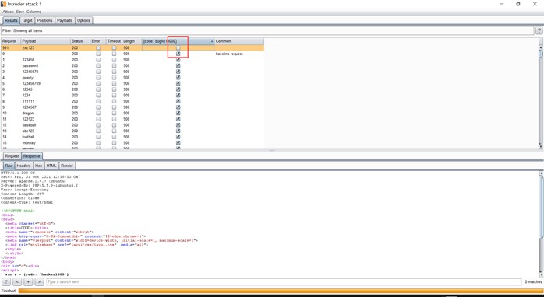Image resolution: width=544 pixels, height=297 pixels.
Task: Switch to the Response tab
Action: pos(32,156)
